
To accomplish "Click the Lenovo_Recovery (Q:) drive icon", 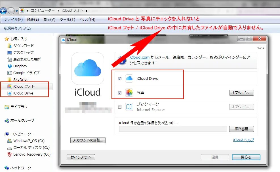I will (9, 154).
